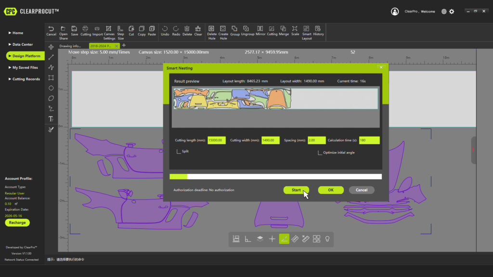Cancel the Smart Nesting dialog

[362, 190]
